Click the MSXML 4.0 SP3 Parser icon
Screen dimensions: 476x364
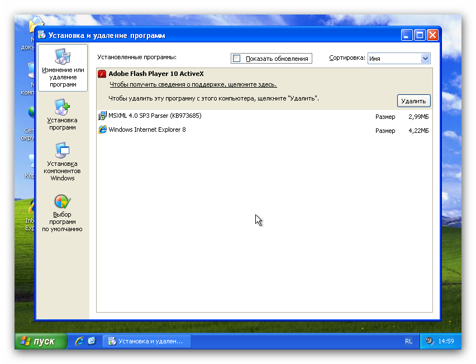(x=102, y=116)
